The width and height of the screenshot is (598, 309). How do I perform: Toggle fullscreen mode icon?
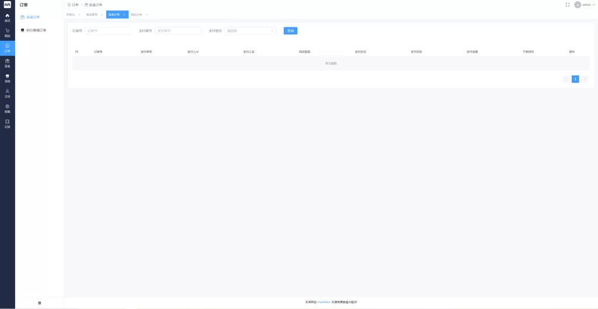[x=568, y=5]
